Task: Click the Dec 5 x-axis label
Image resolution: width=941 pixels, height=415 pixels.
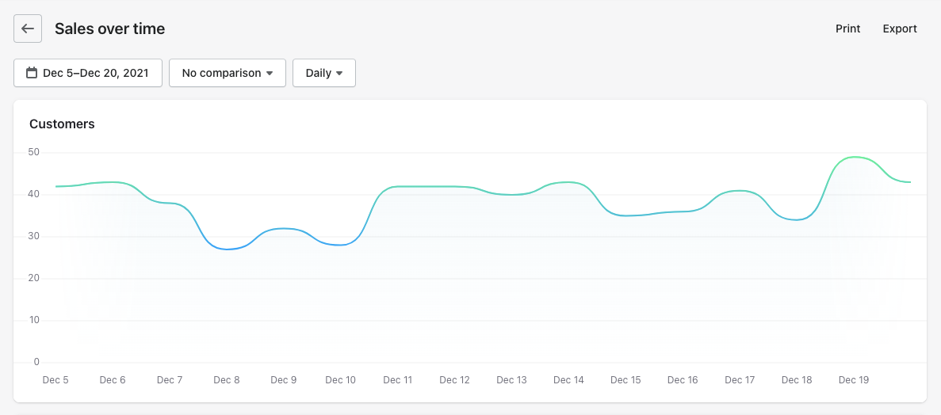Action: [x=55, y=380]
